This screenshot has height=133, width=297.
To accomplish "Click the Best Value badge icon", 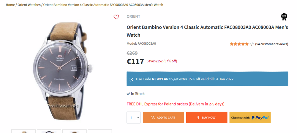I will (284, 17).
